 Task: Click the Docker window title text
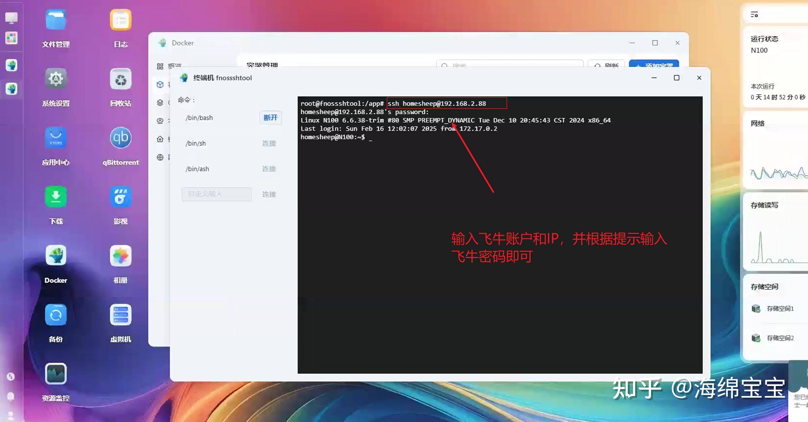click(x=183, y=43)
